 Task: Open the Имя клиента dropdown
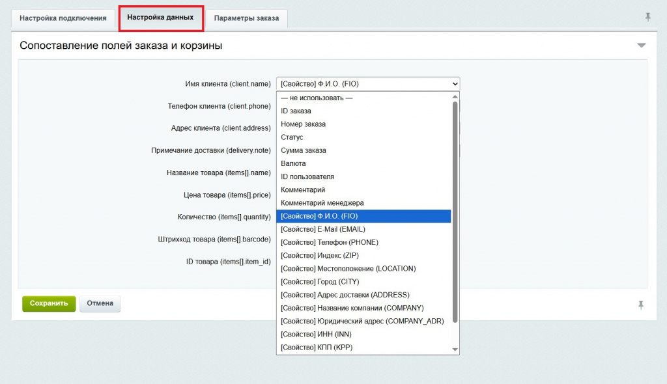[367, 84]
